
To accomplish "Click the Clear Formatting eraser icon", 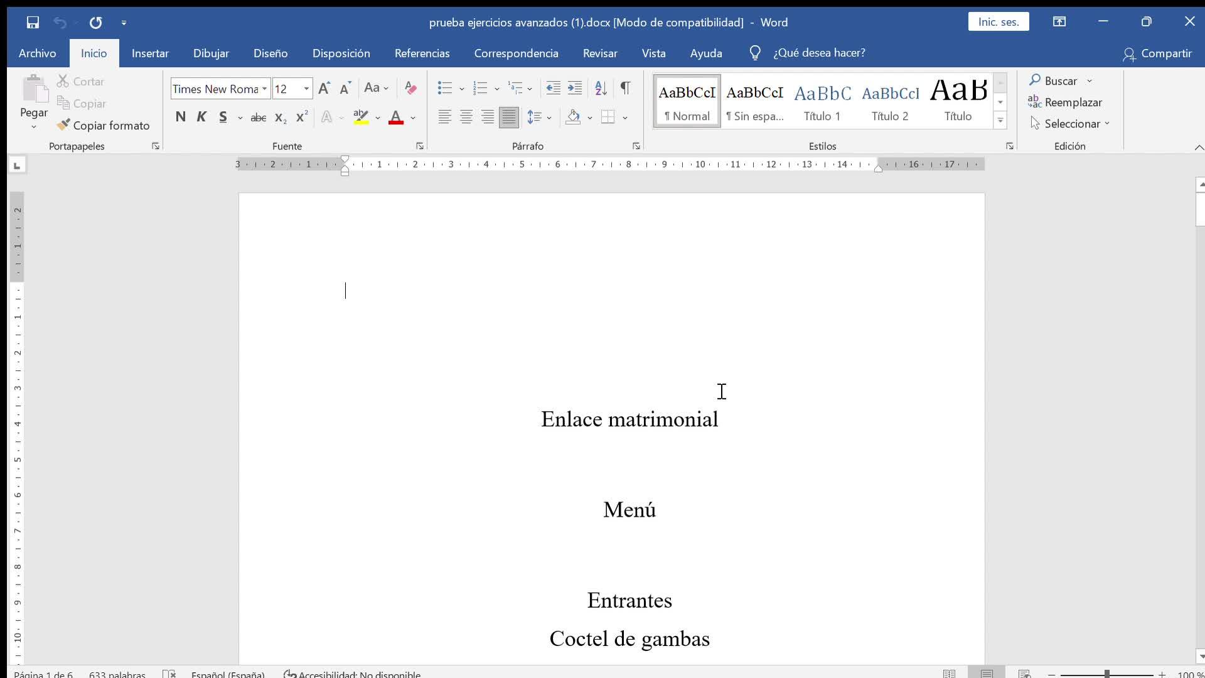I will 410,88.
